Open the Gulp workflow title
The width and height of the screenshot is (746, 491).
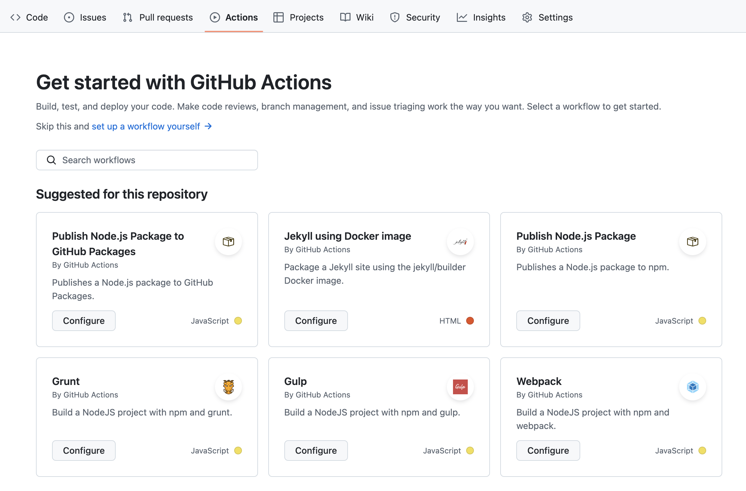tap(295, 381)
